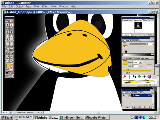Switch to Standard Screen Mode
Screen dimensions: 160x120
(x=7, y=76)
